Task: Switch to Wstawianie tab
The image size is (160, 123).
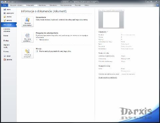Action: tap(30, 5)
